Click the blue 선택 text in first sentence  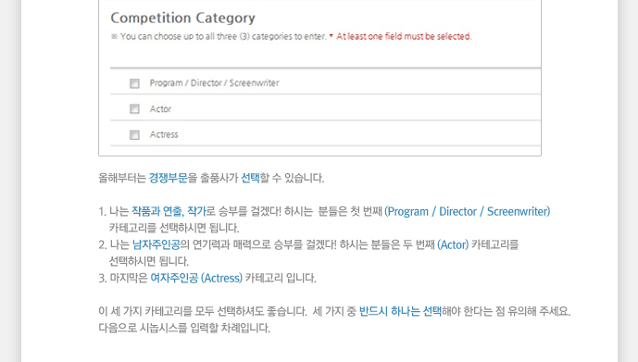pyautogui.click(x=250, y=178)
